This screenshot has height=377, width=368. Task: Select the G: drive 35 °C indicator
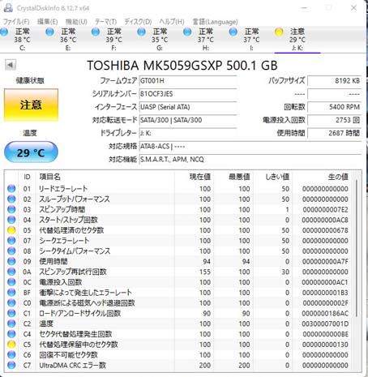tap(160, 40)
